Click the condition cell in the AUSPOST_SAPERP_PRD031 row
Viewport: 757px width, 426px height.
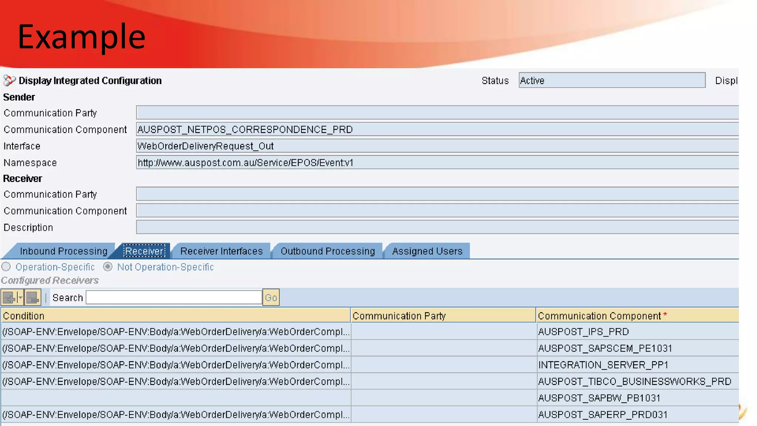(x=176, y=415)
